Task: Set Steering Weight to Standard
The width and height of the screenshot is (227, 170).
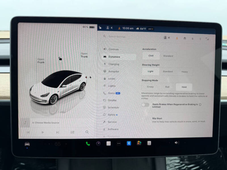Action: point(168,71)
